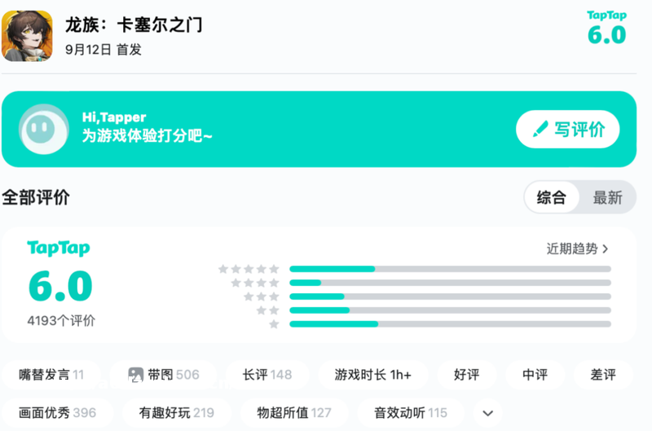
Task: Expand more review tags with chevron
Action: click(x=488, y=413)
